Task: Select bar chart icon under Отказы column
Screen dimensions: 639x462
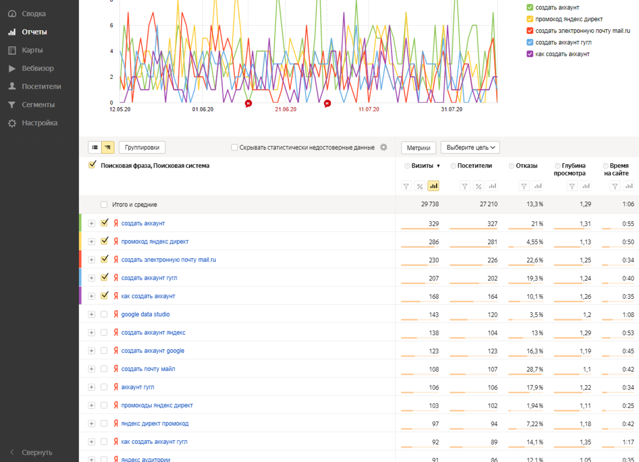Action: [538, 186]
